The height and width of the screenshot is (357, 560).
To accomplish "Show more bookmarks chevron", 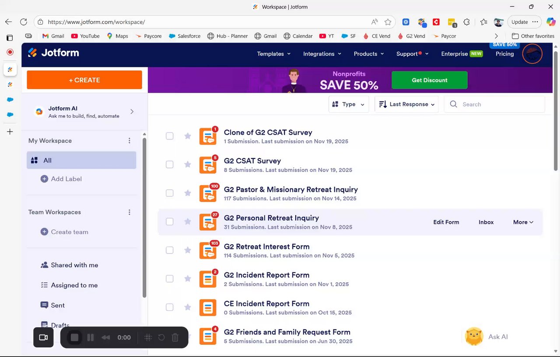I will click(x=496, y=36).
